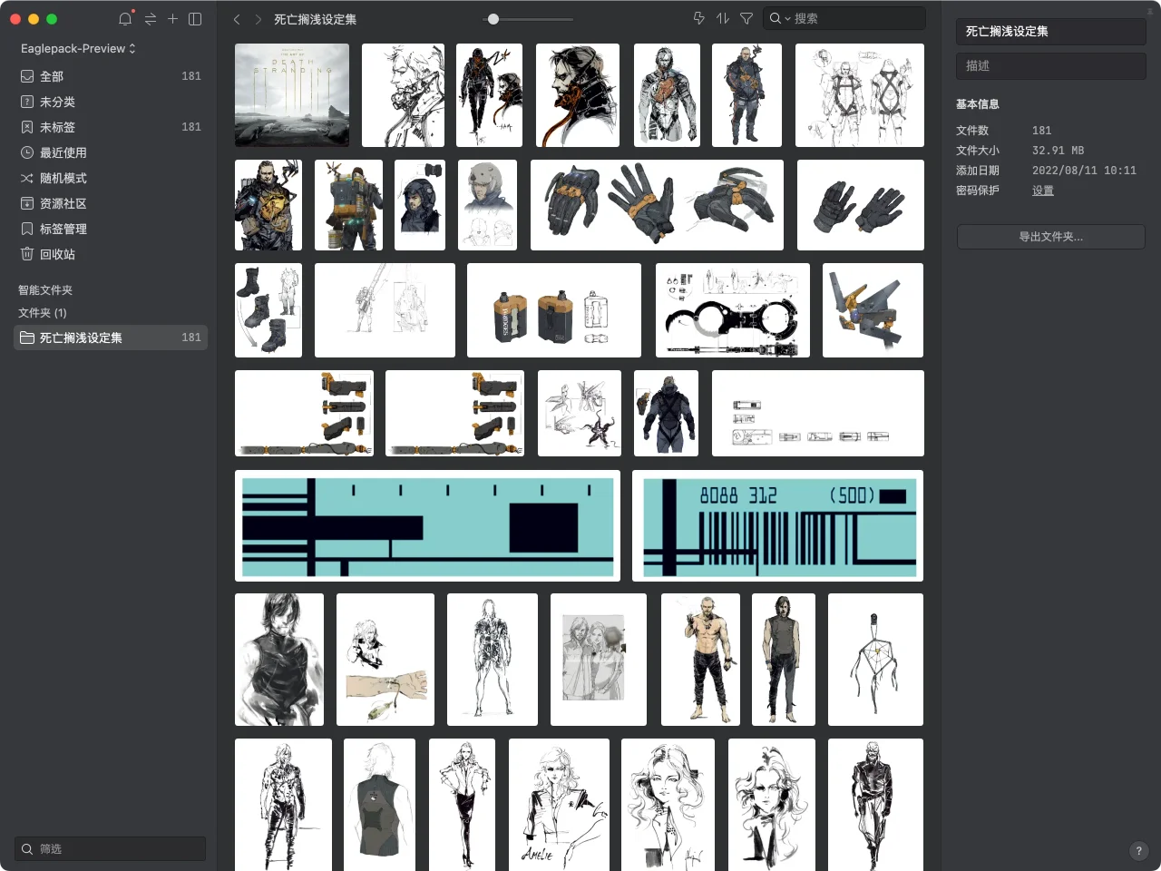Open 资源社区 in the sidebar

[111, 203]
